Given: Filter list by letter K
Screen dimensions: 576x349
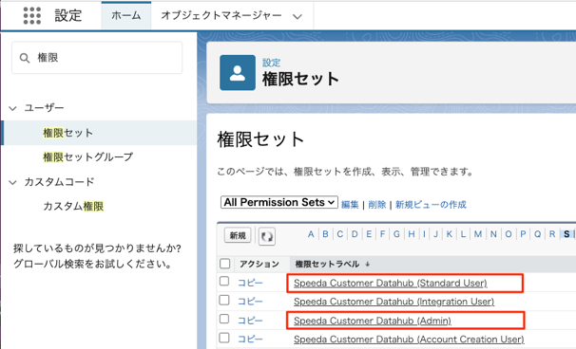Looking at the screenshot, I should coord(450,234).
